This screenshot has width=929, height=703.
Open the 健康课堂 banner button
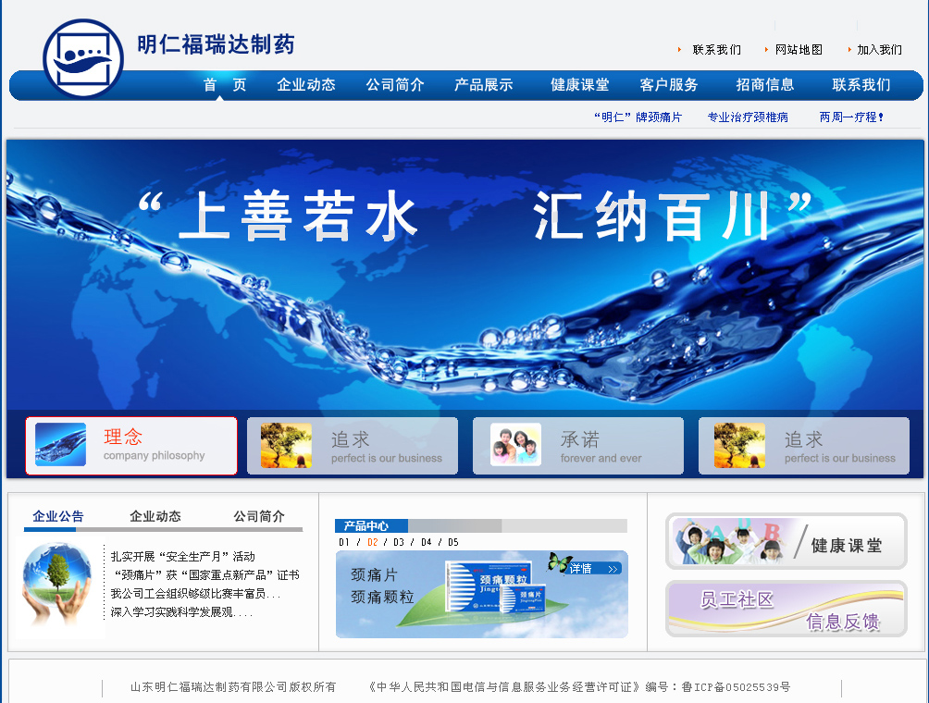[787, 541]
